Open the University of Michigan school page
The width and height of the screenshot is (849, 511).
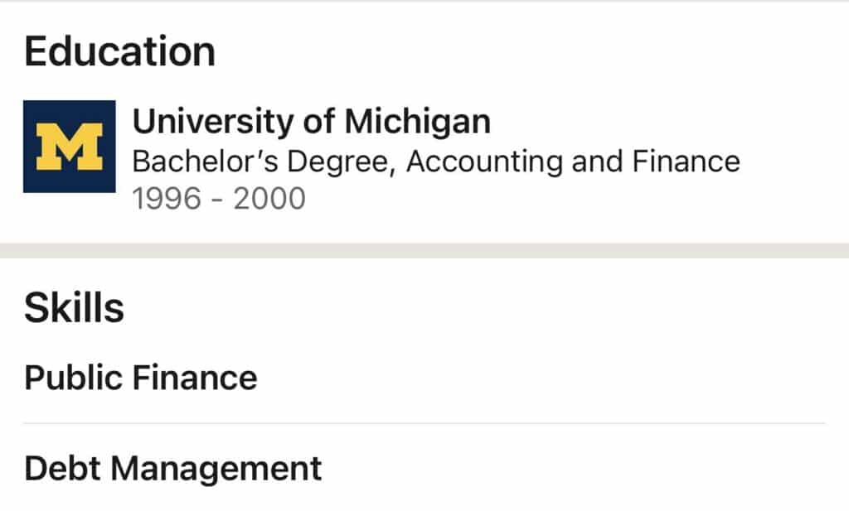click(311, 122)
